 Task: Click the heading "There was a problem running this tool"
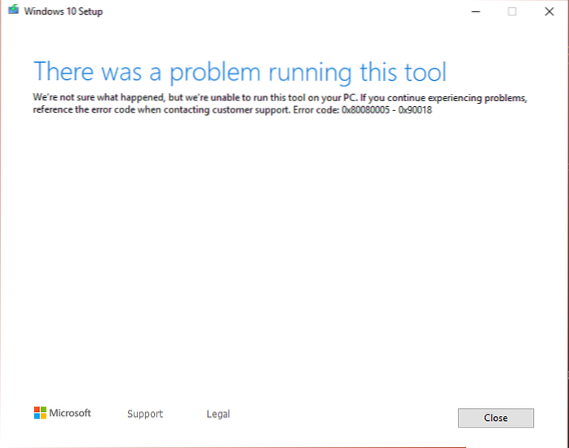pos(240,72)
